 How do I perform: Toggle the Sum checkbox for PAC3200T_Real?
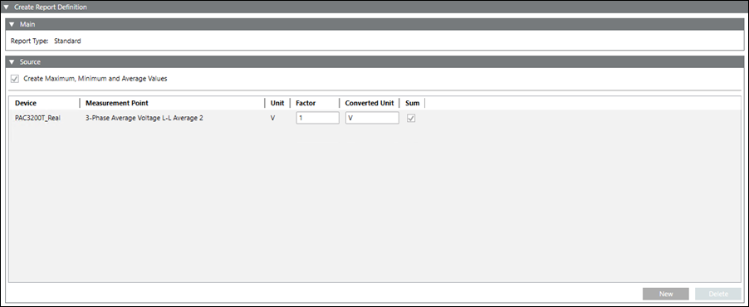coord(411,119)
